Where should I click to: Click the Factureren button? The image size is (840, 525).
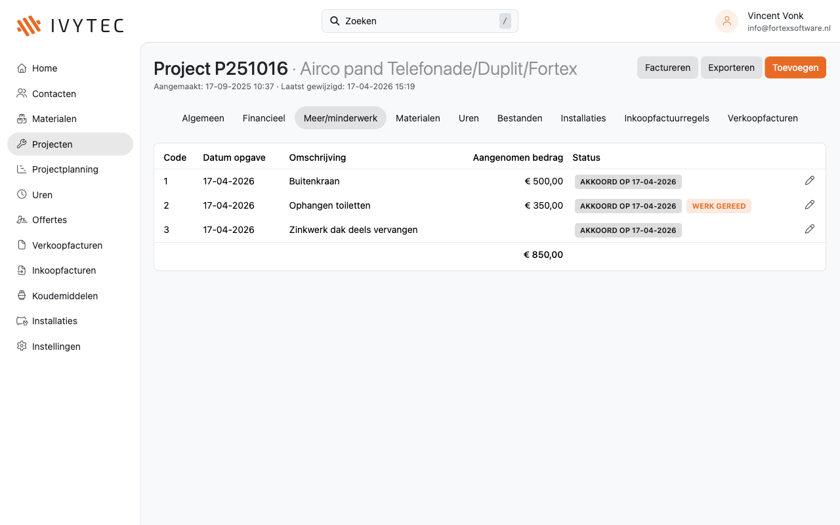667,67
